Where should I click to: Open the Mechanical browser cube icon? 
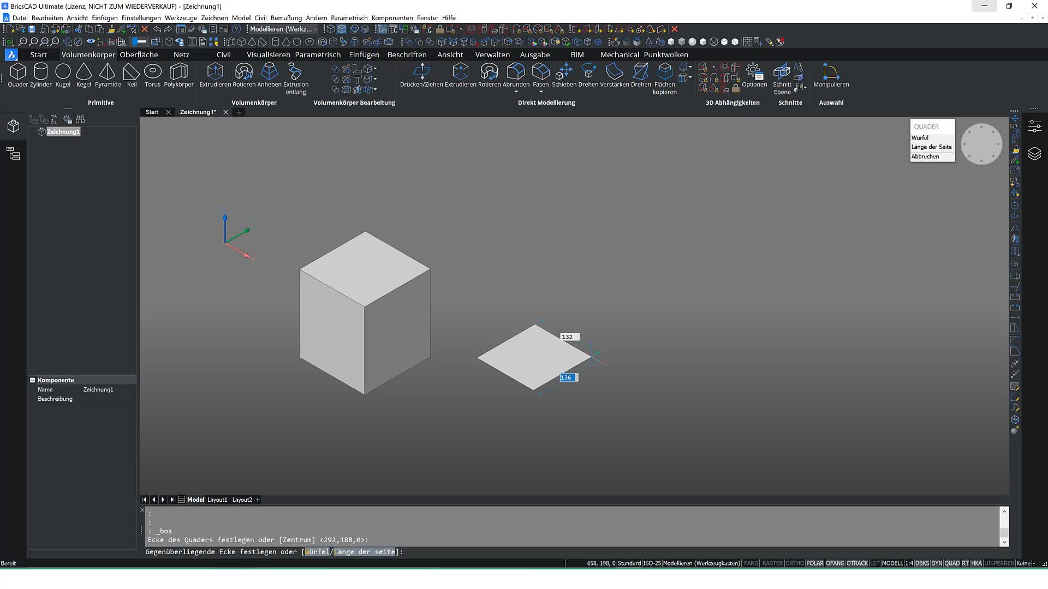coord(13,127)
